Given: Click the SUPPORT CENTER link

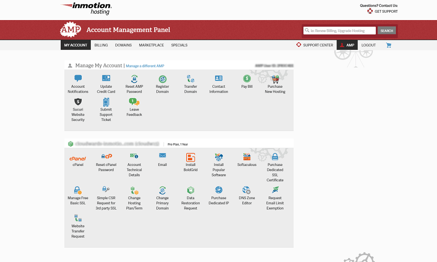Looking at the screenshot, I should click(315, 45).
